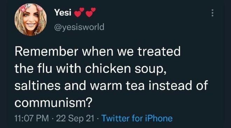Click the words "chicken soup," in the tweet
The image size is (231, 128).
[126, 69]
